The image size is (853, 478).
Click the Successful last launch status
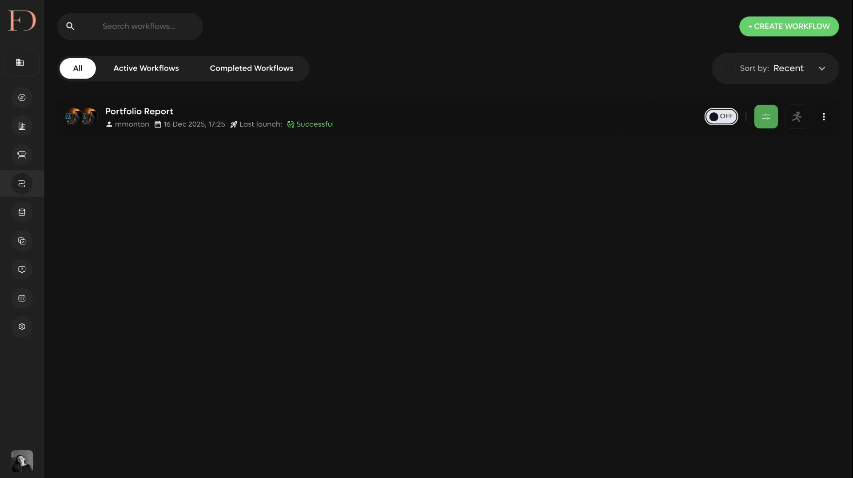pos(310,124)
